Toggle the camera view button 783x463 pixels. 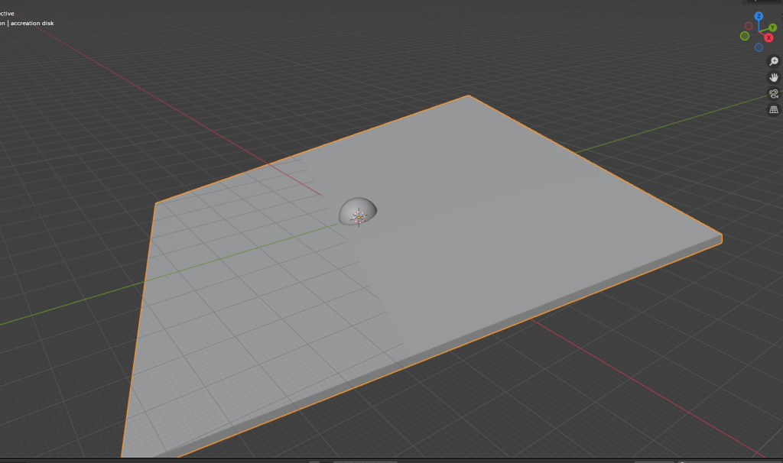click(x=774, y=93)
